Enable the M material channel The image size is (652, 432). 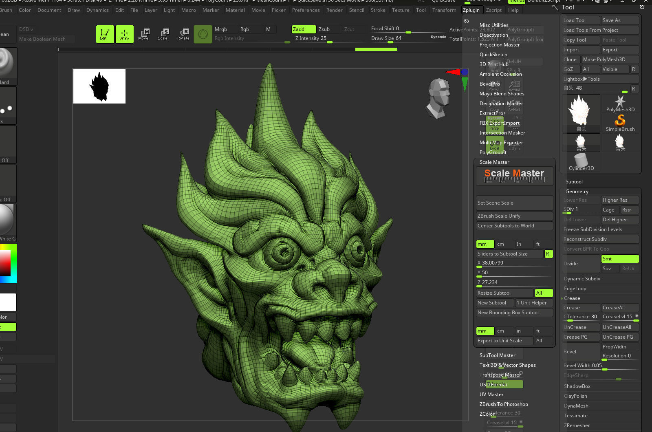click(x=271, y=29)
